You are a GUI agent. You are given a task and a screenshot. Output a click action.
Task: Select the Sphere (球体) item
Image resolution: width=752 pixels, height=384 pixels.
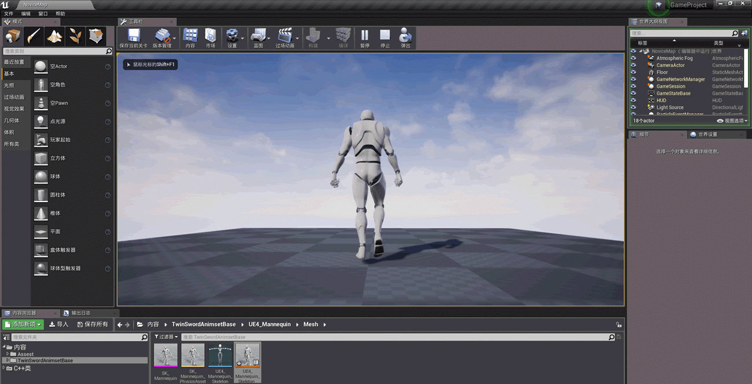(72, 177)
